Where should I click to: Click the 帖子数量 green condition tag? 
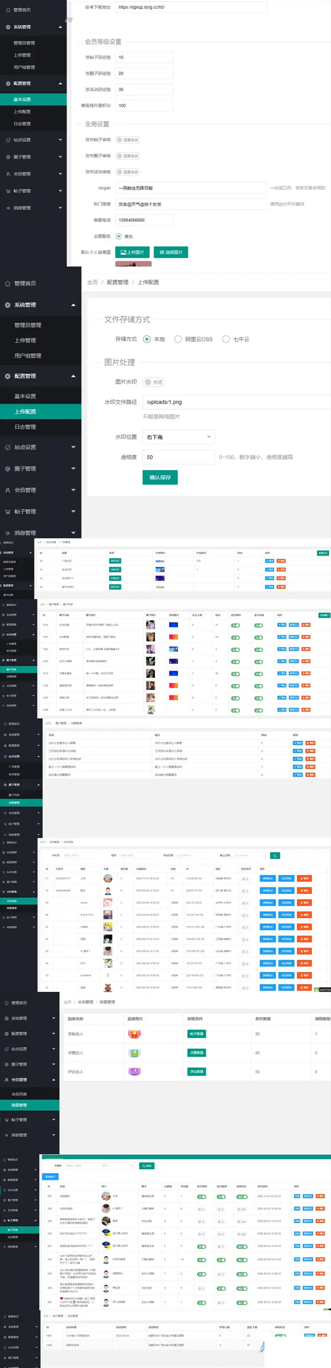tap(196, 1034)
